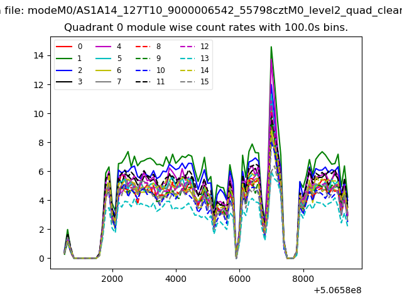The height and width of the screenshot is (302, 402).
Task: Select the dashed magenta legend line for module 12
Action: 187,47
